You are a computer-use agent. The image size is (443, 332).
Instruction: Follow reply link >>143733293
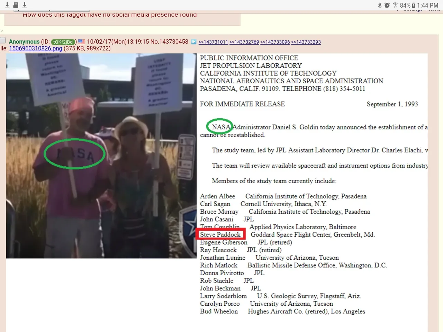(306, 42)
